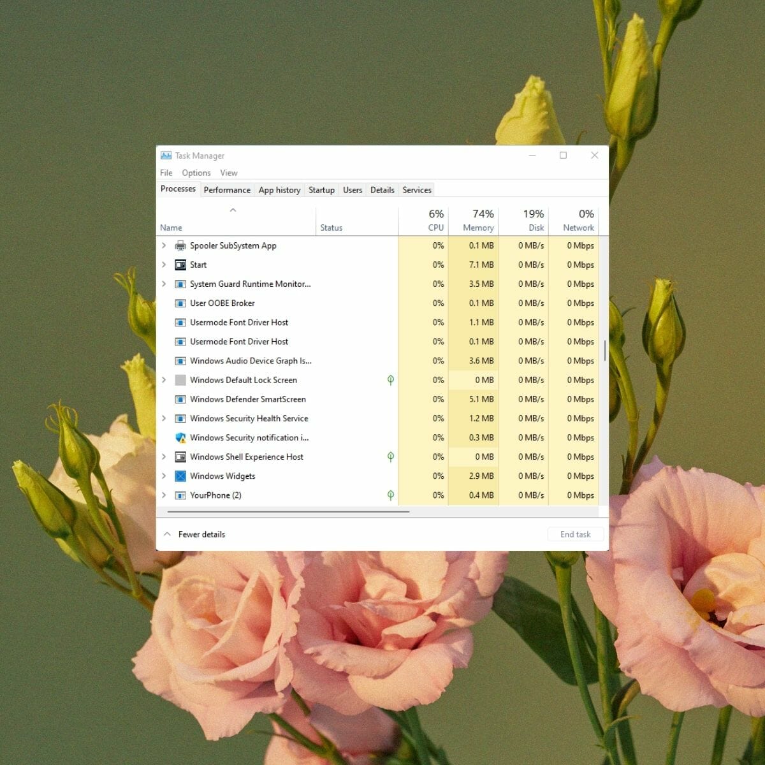
Task: Click the Task Manager icon in the title bar
Action: click(166, 155)
